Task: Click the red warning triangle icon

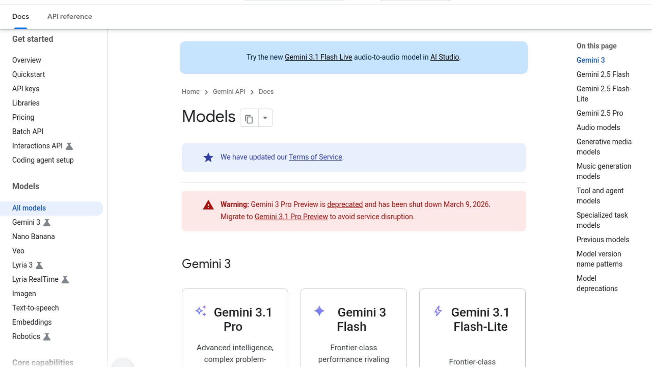Action: coord(208,205)
